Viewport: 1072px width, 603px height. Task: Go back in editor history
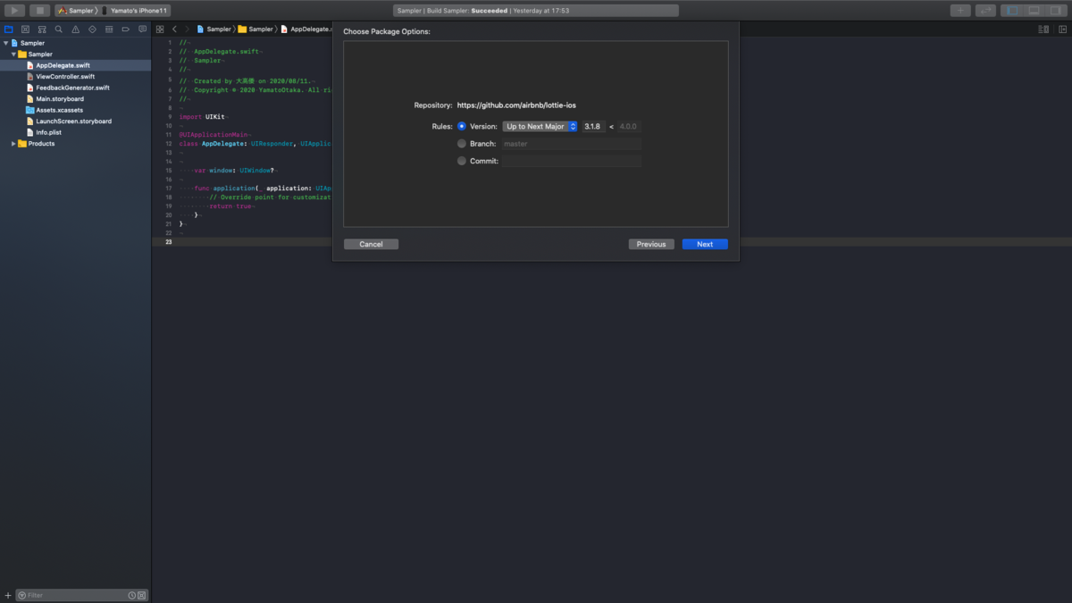tap(174, 29)
